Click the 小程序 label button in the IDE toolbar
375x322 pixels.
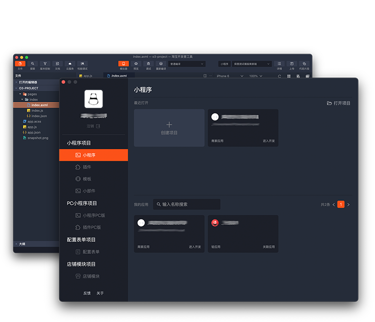click(225, 64)
